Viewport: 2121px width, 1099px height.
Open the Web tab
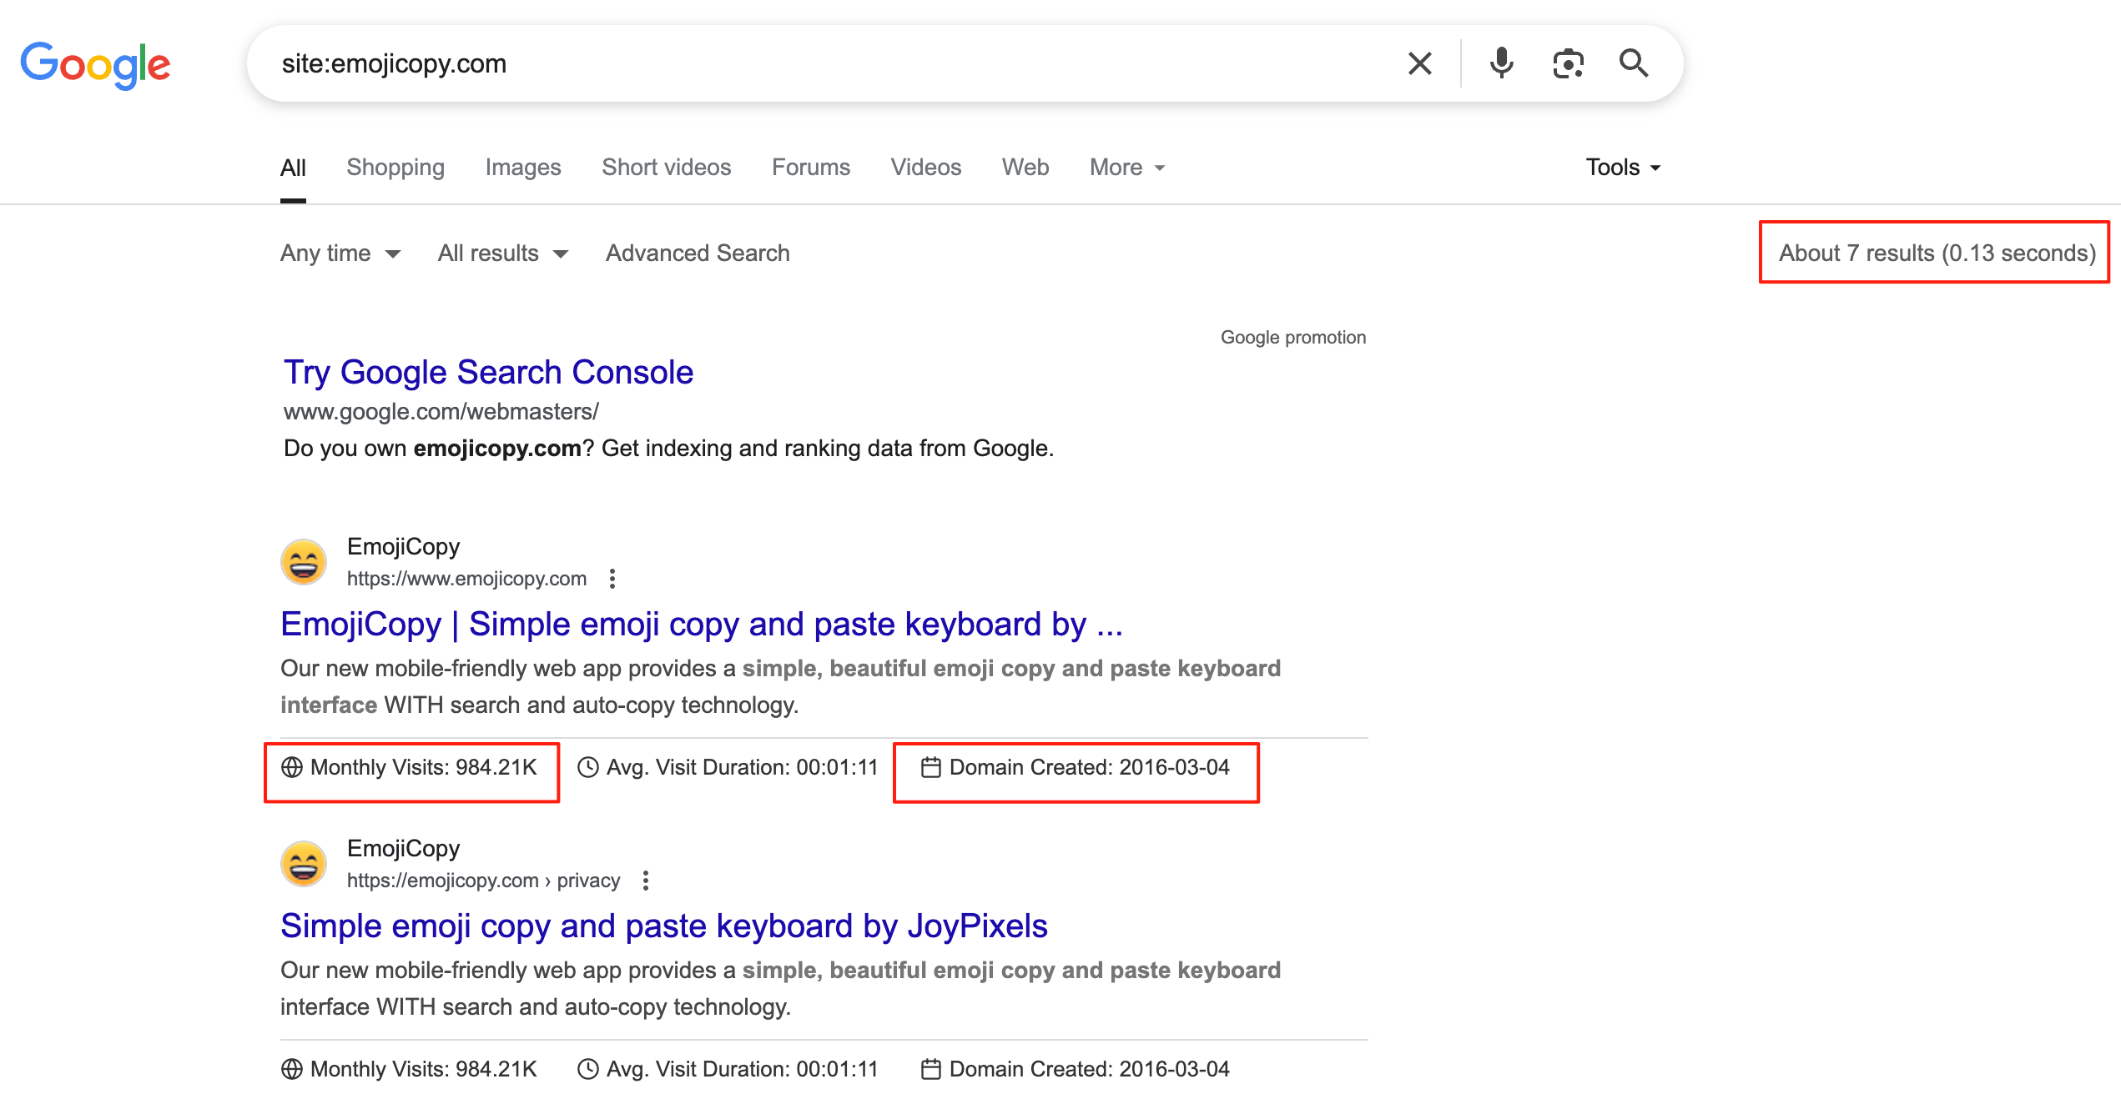pos(1025,168)
